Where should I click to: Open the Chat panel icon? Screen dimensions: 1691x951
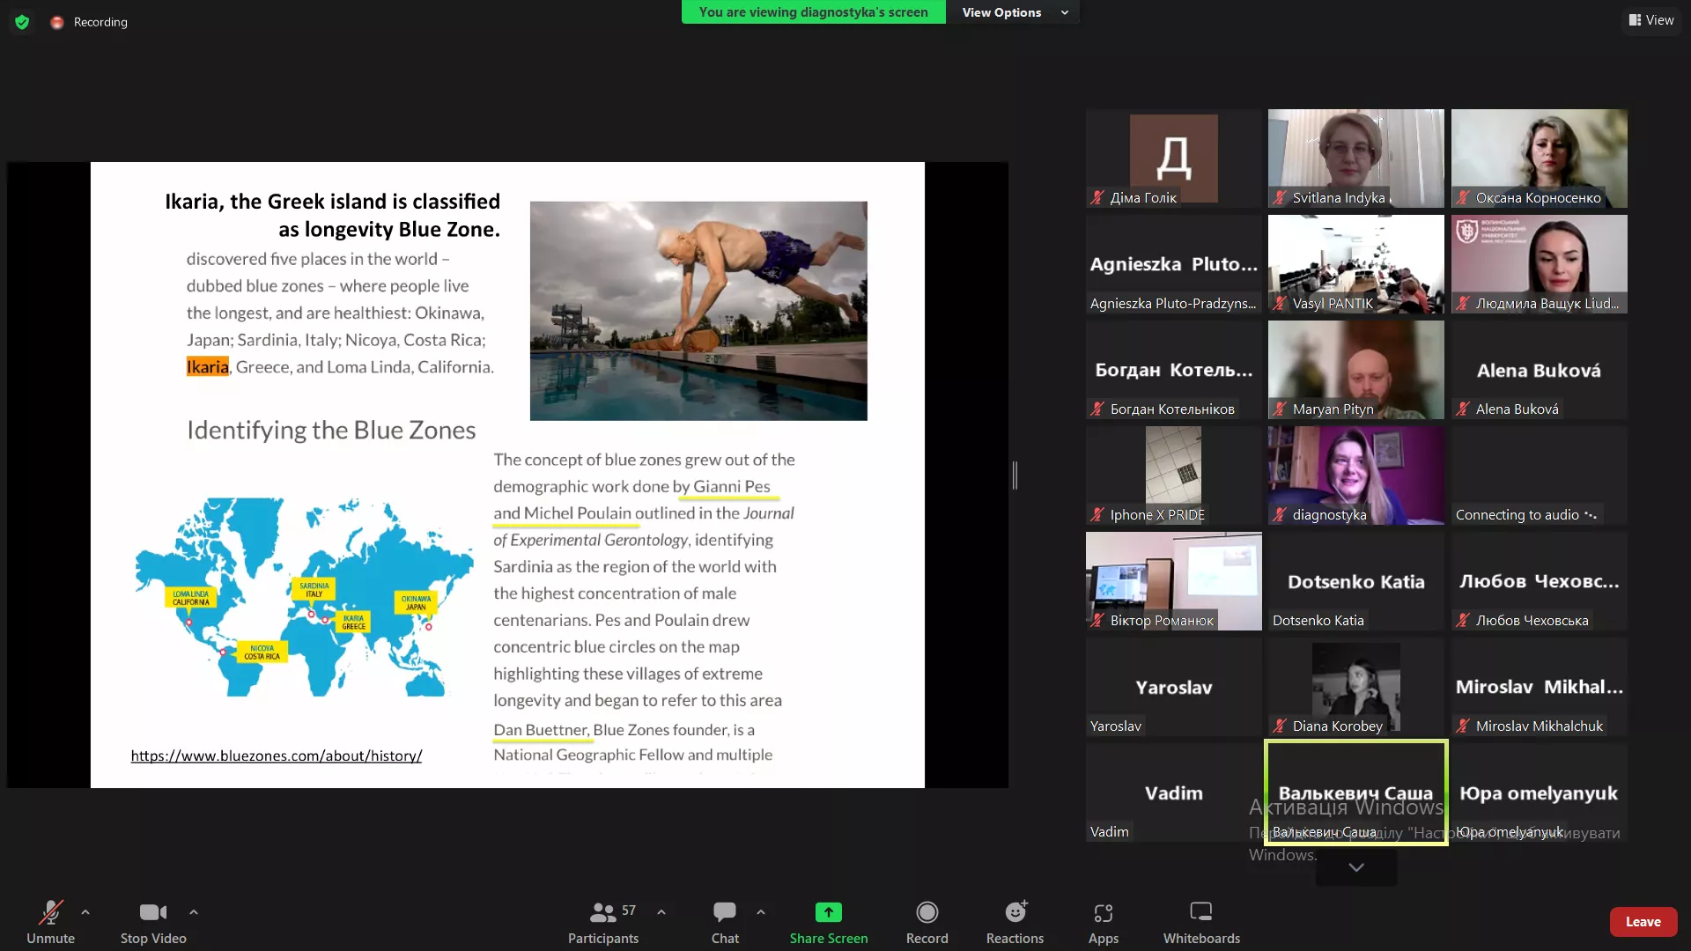pos(725,912)
